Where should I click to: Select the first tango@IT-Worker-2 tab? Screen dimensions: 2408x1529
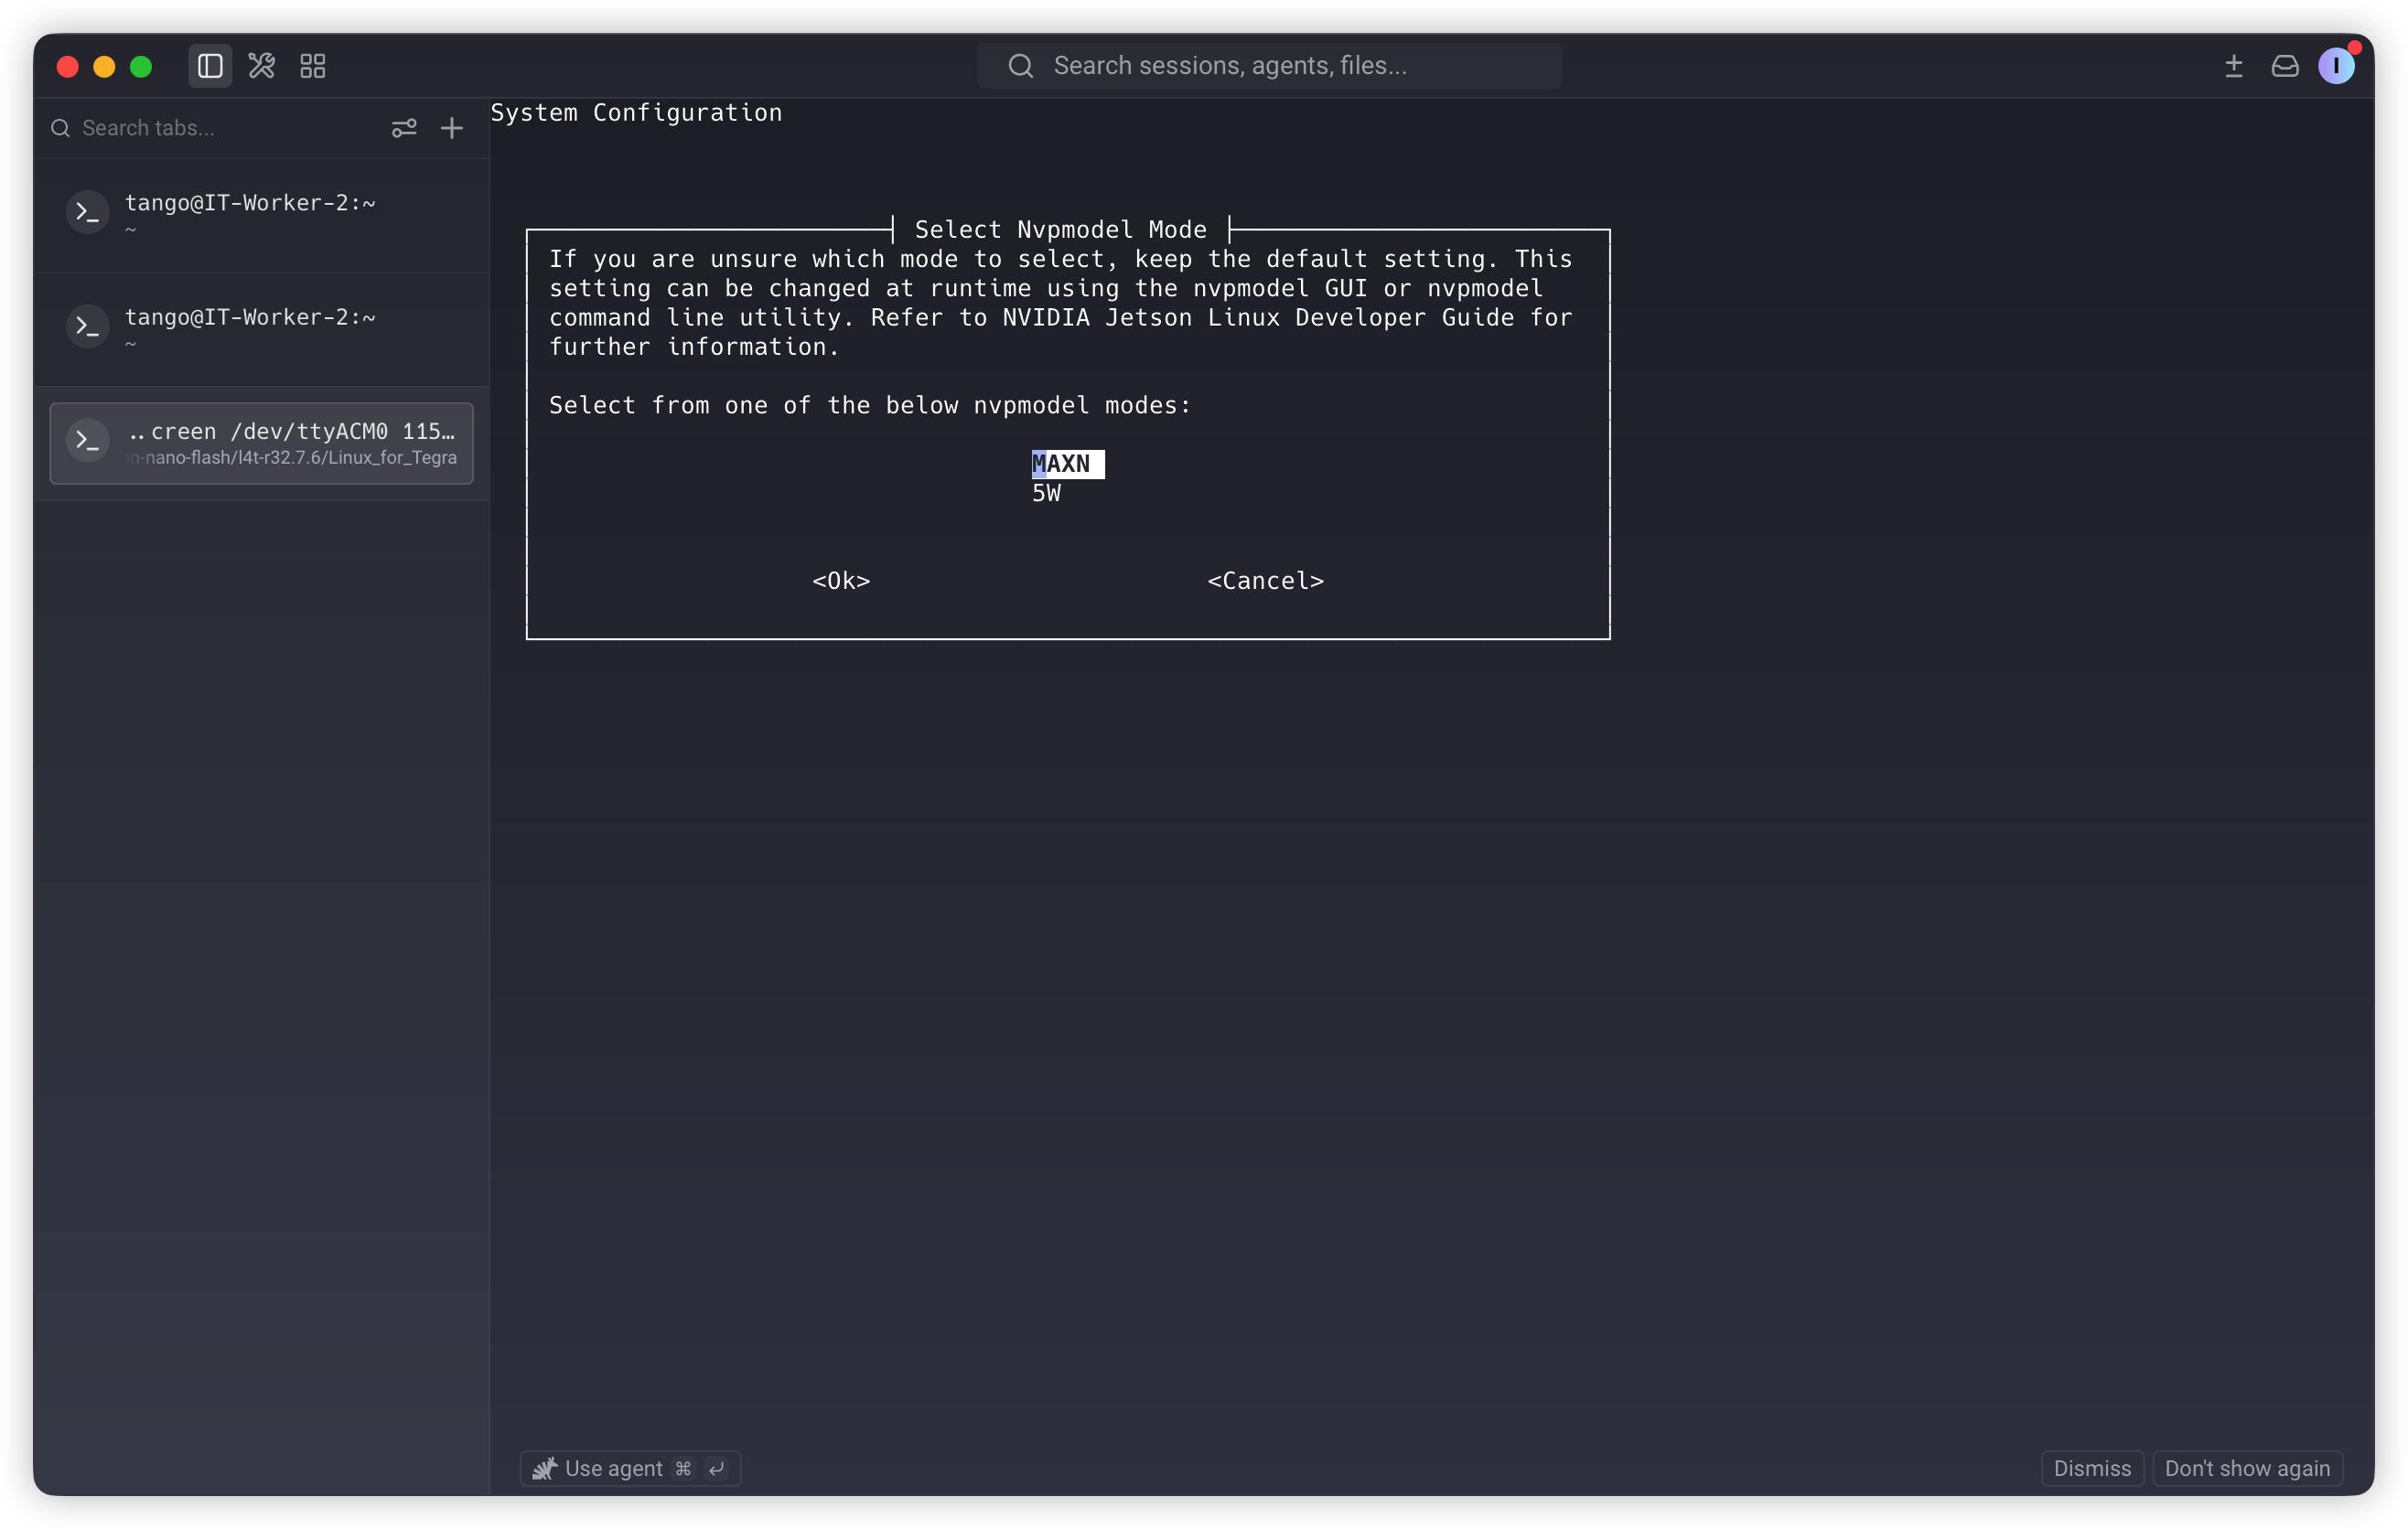tap(262, 214)
